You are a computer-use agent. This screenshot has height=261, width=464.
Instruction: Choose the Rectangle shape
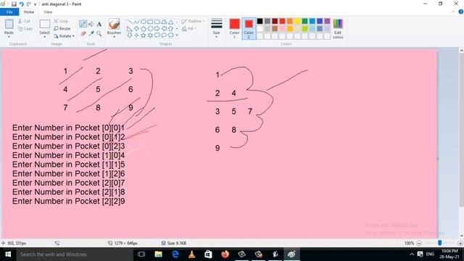click(150, 22)
